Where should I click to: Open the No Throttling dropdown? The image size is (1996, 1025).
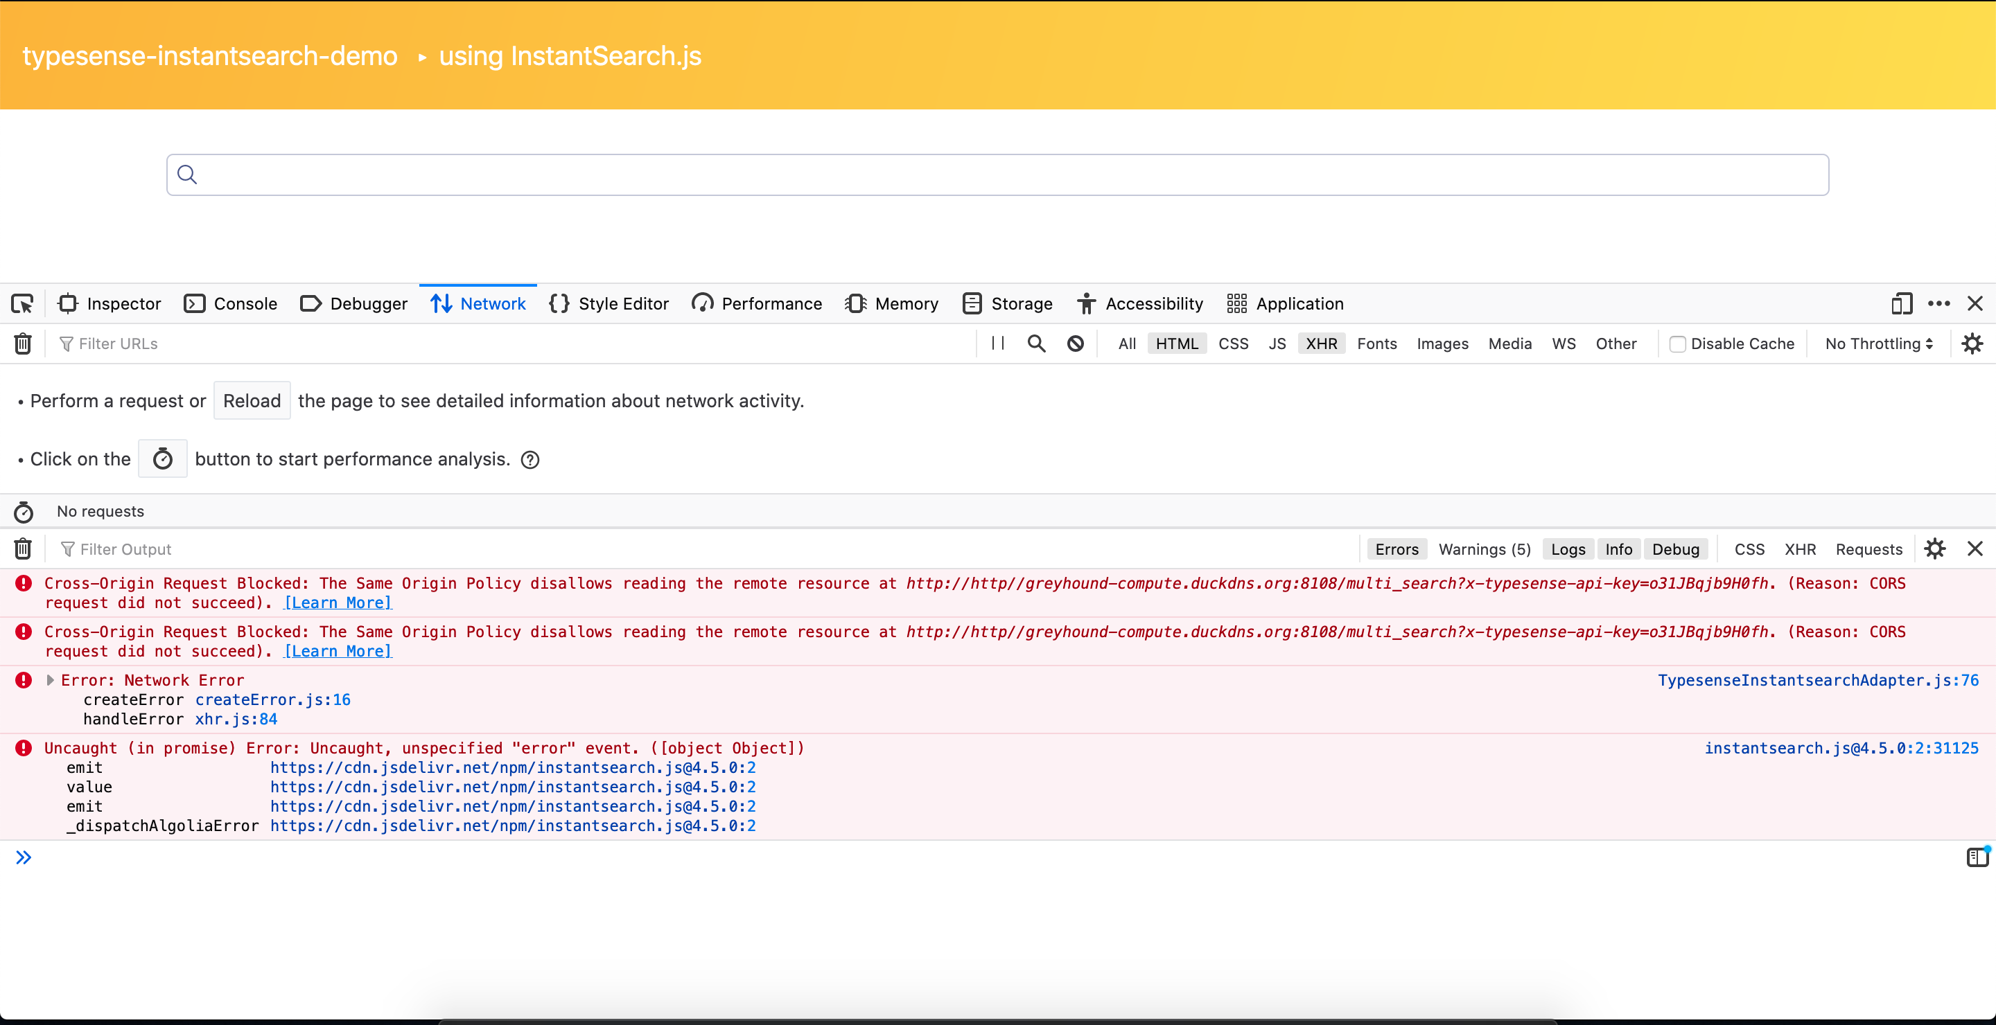click(1878, 344)
